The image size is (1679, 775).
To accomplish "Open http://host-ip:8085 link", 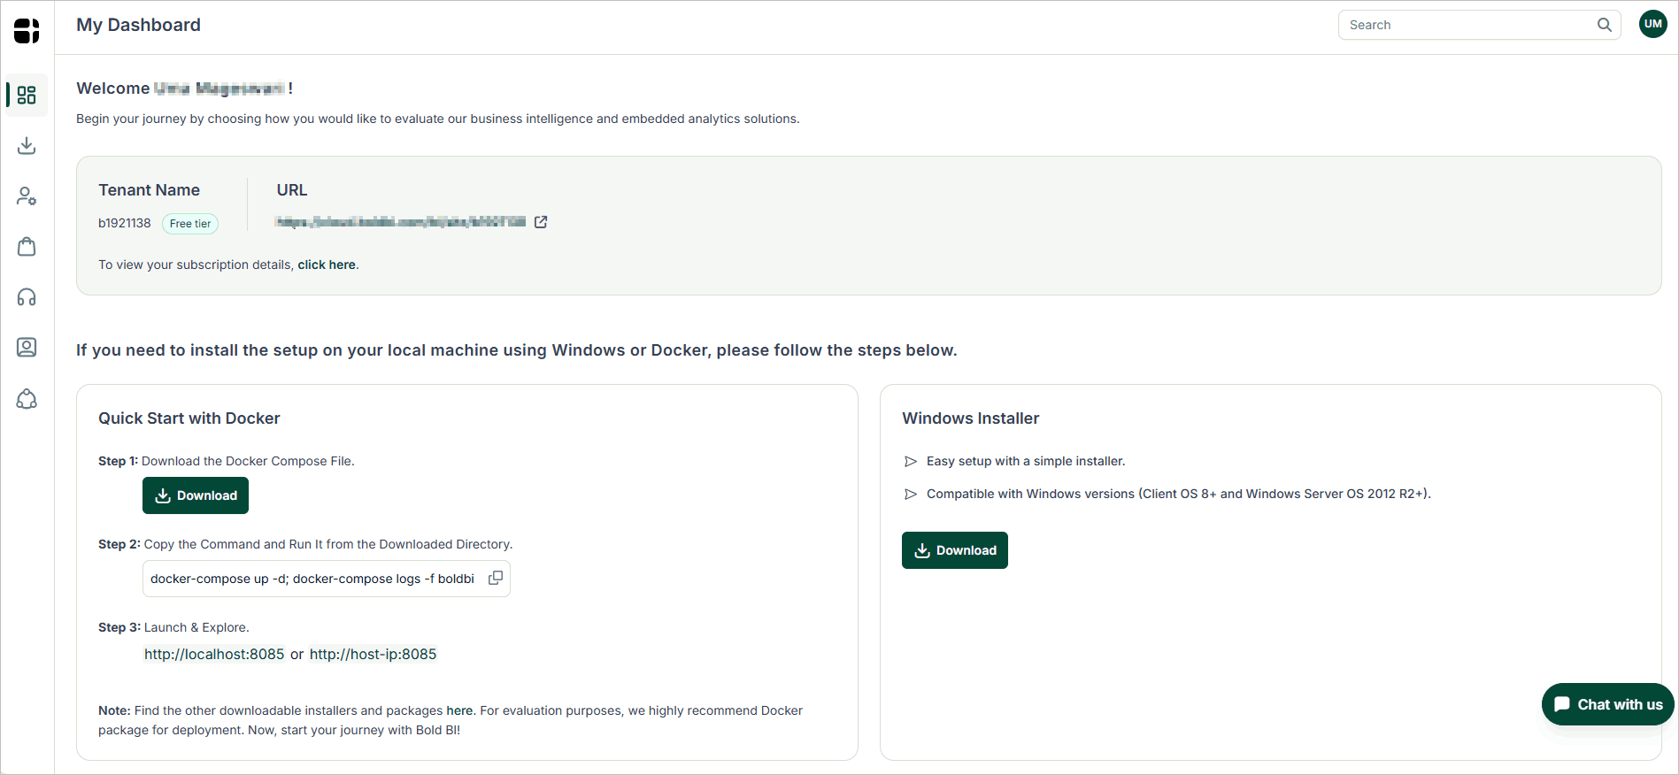I will pos(373,654).
